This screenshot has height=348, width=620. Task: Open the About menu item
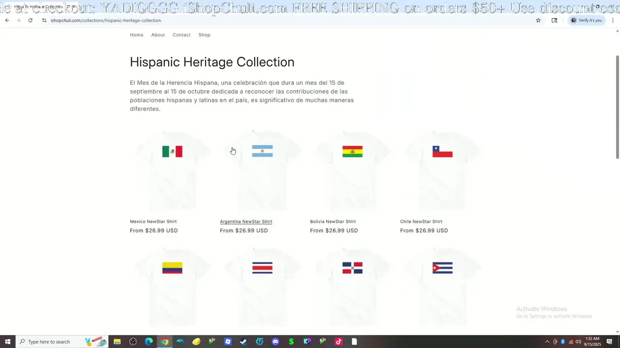tap(158, 35)
